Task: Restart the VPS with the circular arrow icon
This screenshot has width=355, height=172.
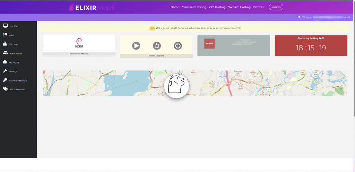Action: 157,46
